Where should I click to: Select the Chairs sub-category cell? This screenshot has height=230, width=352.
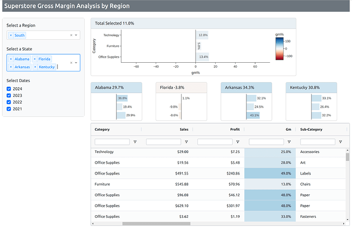click(321, 184)
